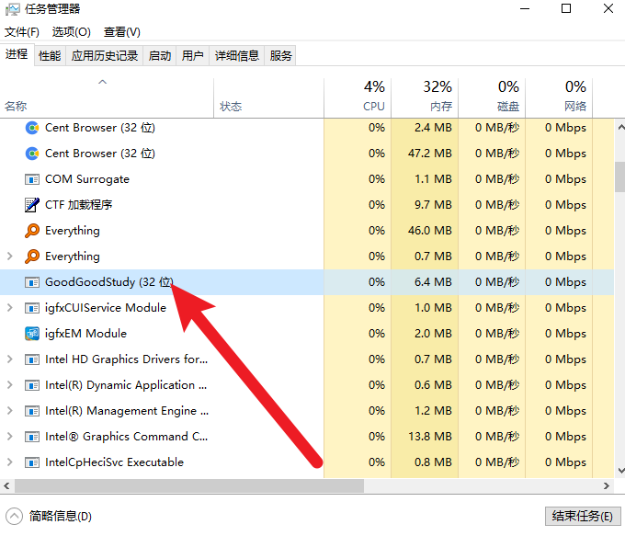Click the igfxCUIService Module icon

coord(32,308)
